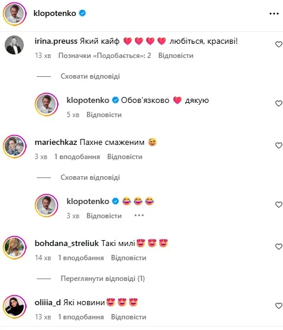Like bohdana_streliuk's comment heart icon
283x330 pixels.
coord(279,247)
